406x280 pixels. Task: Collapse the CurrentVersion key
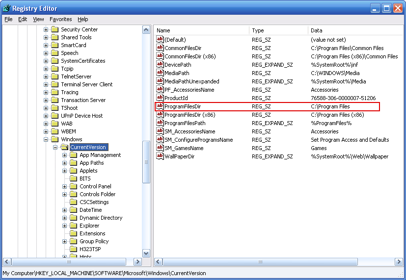(55, 147)
